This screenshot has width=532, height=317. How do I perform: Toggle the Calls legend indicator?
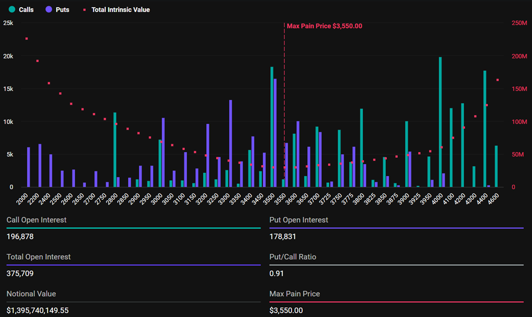[x=13, y=9]
